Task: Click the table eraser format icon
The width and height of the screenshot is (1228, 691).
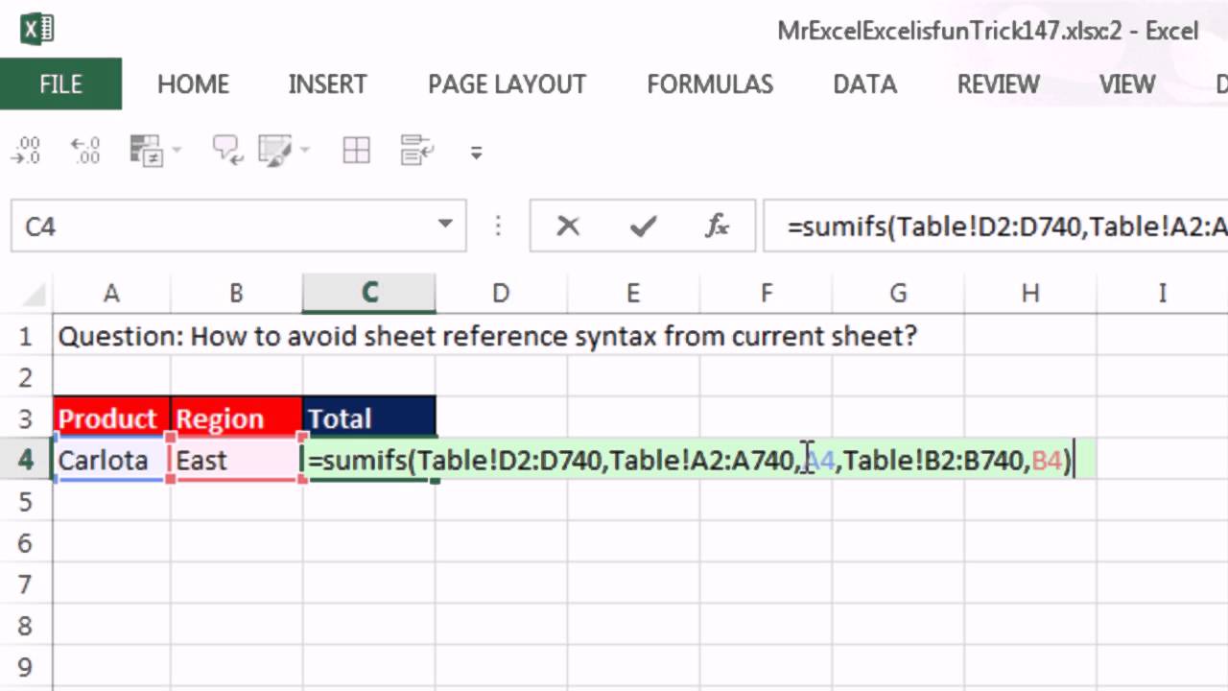Action: [276, 150]
